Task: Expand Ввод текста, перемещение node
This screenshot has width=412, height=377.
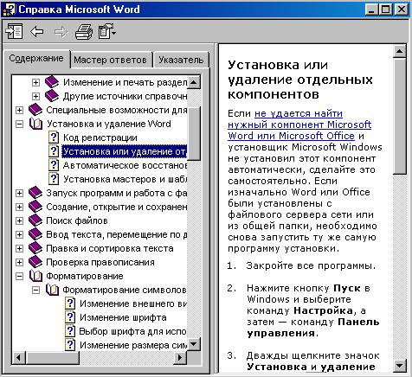Action: click(19, 234)
